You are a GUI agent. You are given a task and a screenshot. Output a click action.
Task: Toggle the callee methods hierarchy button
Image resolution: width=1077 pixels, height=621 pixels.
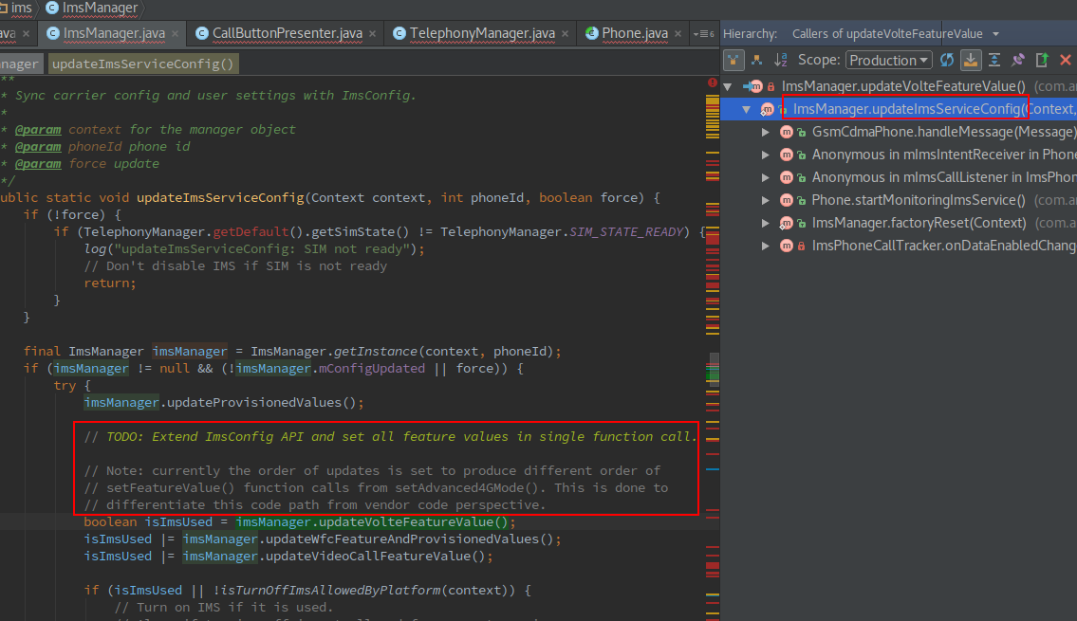[757, 61]
